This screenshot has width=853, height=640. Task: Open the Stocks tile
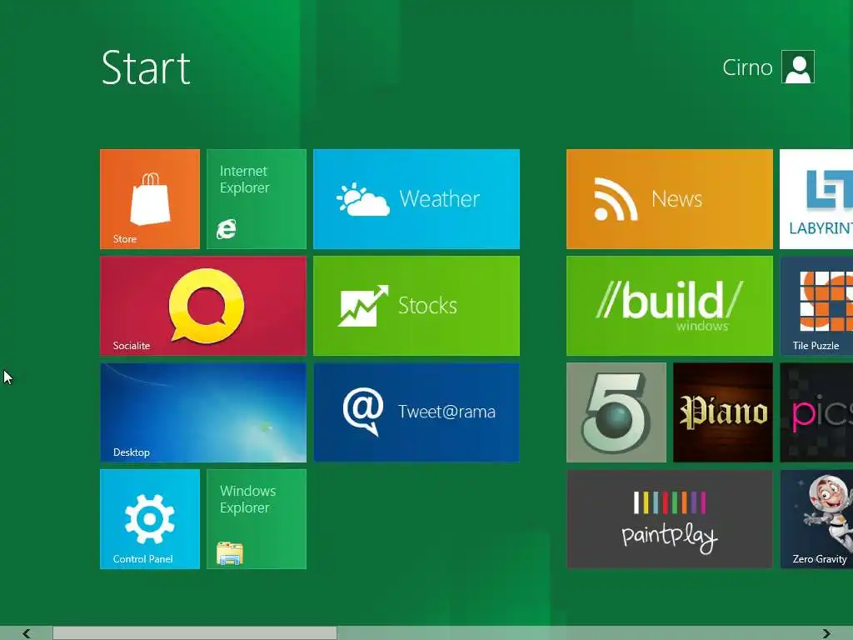click(x=417, y=306)
